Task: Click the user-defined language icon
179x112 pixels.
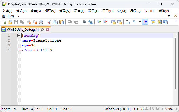Action: click(153, 22)
